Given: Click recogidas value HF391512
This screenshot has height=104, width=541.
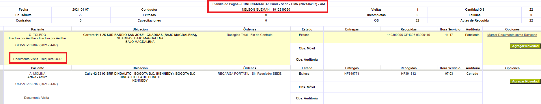Looking at the screenshot, I should (x=408, y=74).
